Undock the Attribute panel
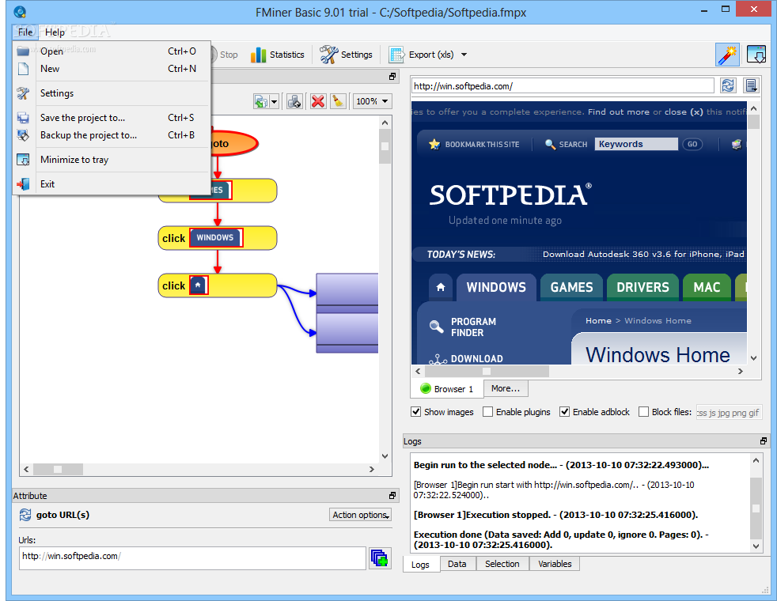The width and height of the screenshot is (777, 601). (x=392, y=496)
